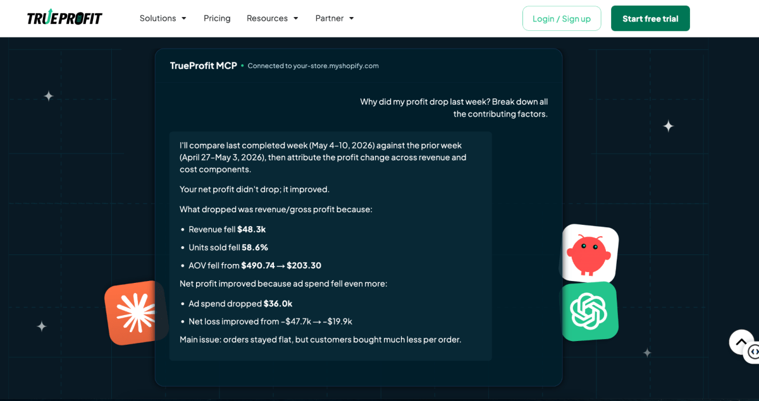Click the 'I'll compare last completed week' paragraph
The image size is (759, 401).
pyautogui.click(x=323, y=157)
